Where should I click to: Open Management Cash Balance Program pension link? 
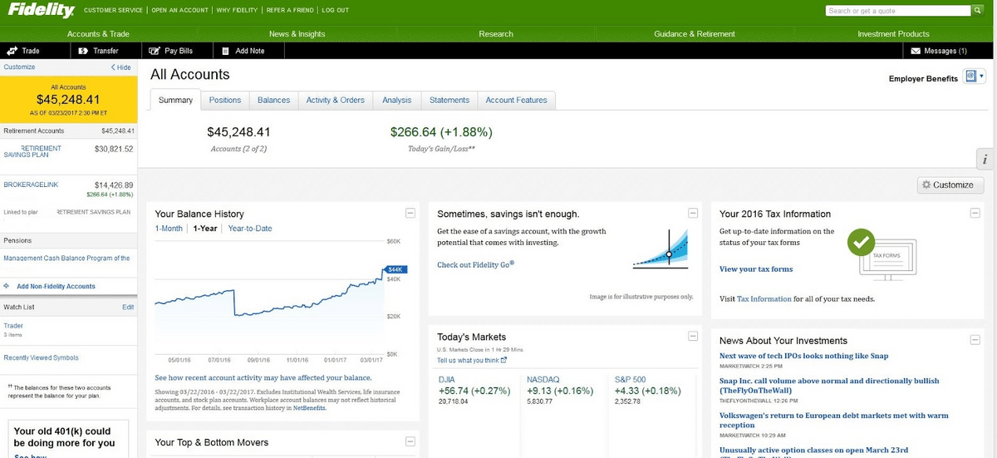(x=66, y=259)
